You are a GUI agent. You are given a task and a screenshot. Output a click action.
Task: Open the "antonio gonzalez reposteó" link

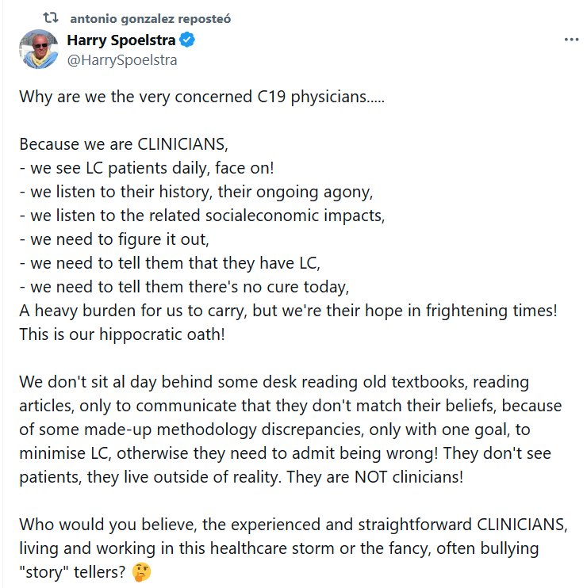click(x=152, y=17)
